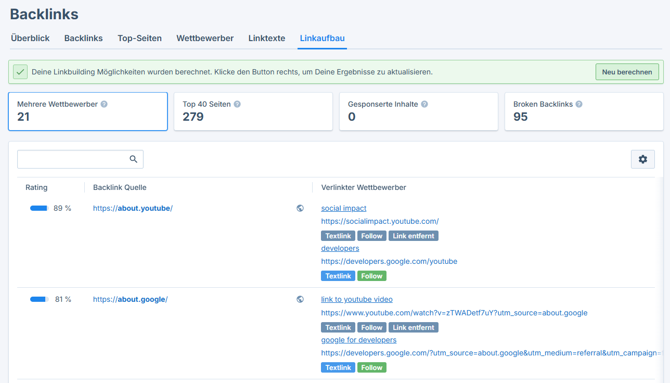Click Link entfernt badge under youtube video
The height and width of the screenshot is (383, 670).
[414, 327]
